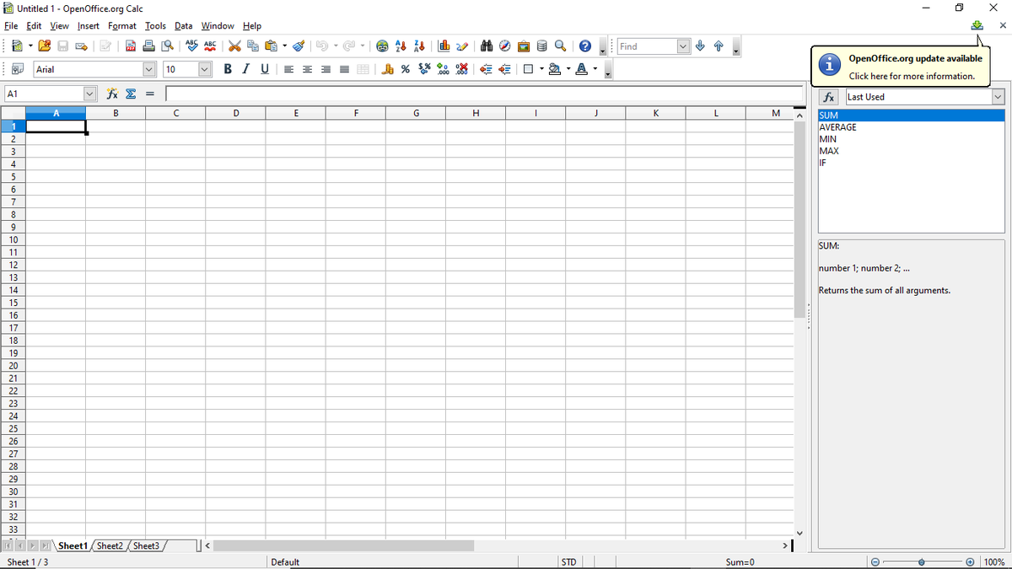The width and height of the screenshot is (1012, 569).
Task: Toggle Bold formatting
Action: click(x=229, y=69)
